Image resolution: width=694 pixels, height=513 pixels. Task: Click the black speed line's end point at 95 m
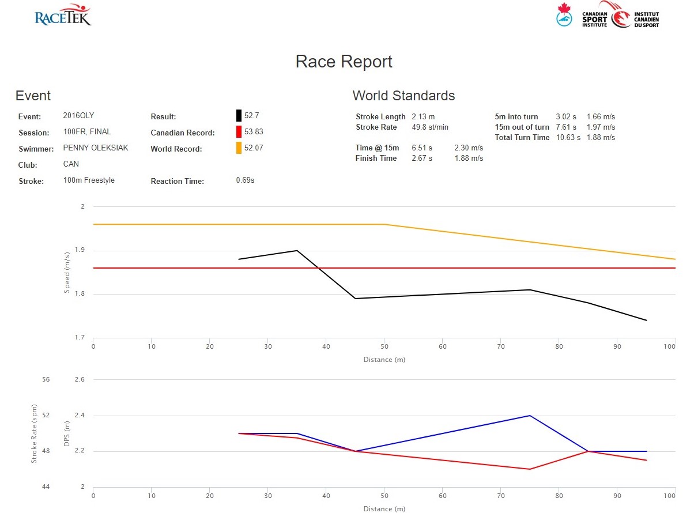click(646, 320)
